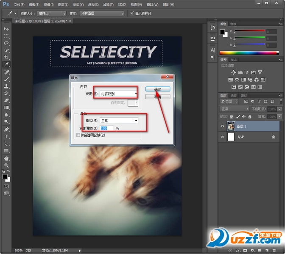Enable the 保留透明区域 checkbox
Image resolution: width=285 pixels, height=254 pixels.
click(x=78, y=135)
